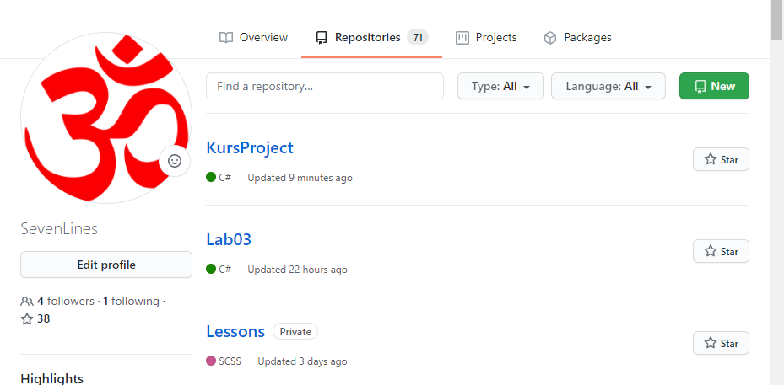The image size is (784, 385).
Task: Click 'Updated 9 minutes ago' text
Action: (x=300, y=178)
